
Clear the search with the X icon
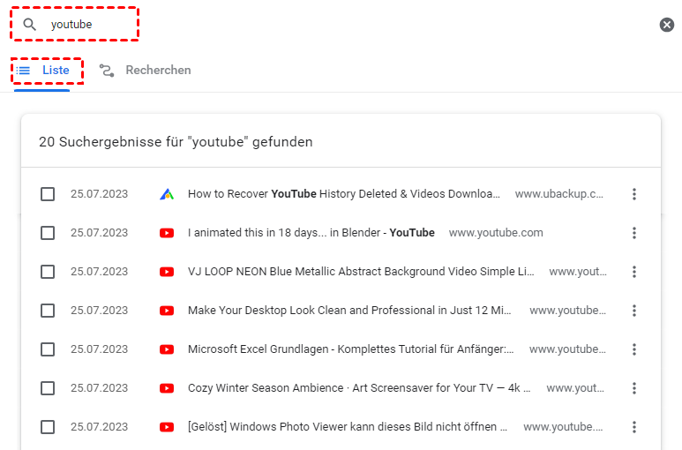click(x=667, y=25)
